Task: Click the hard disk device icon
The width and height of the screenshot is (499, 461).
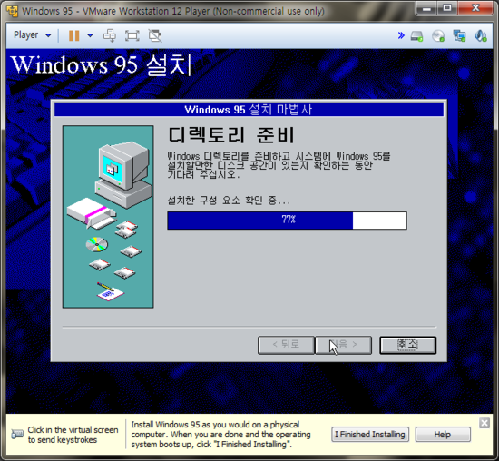Action: pyautogui.click(x=416, y=35)
